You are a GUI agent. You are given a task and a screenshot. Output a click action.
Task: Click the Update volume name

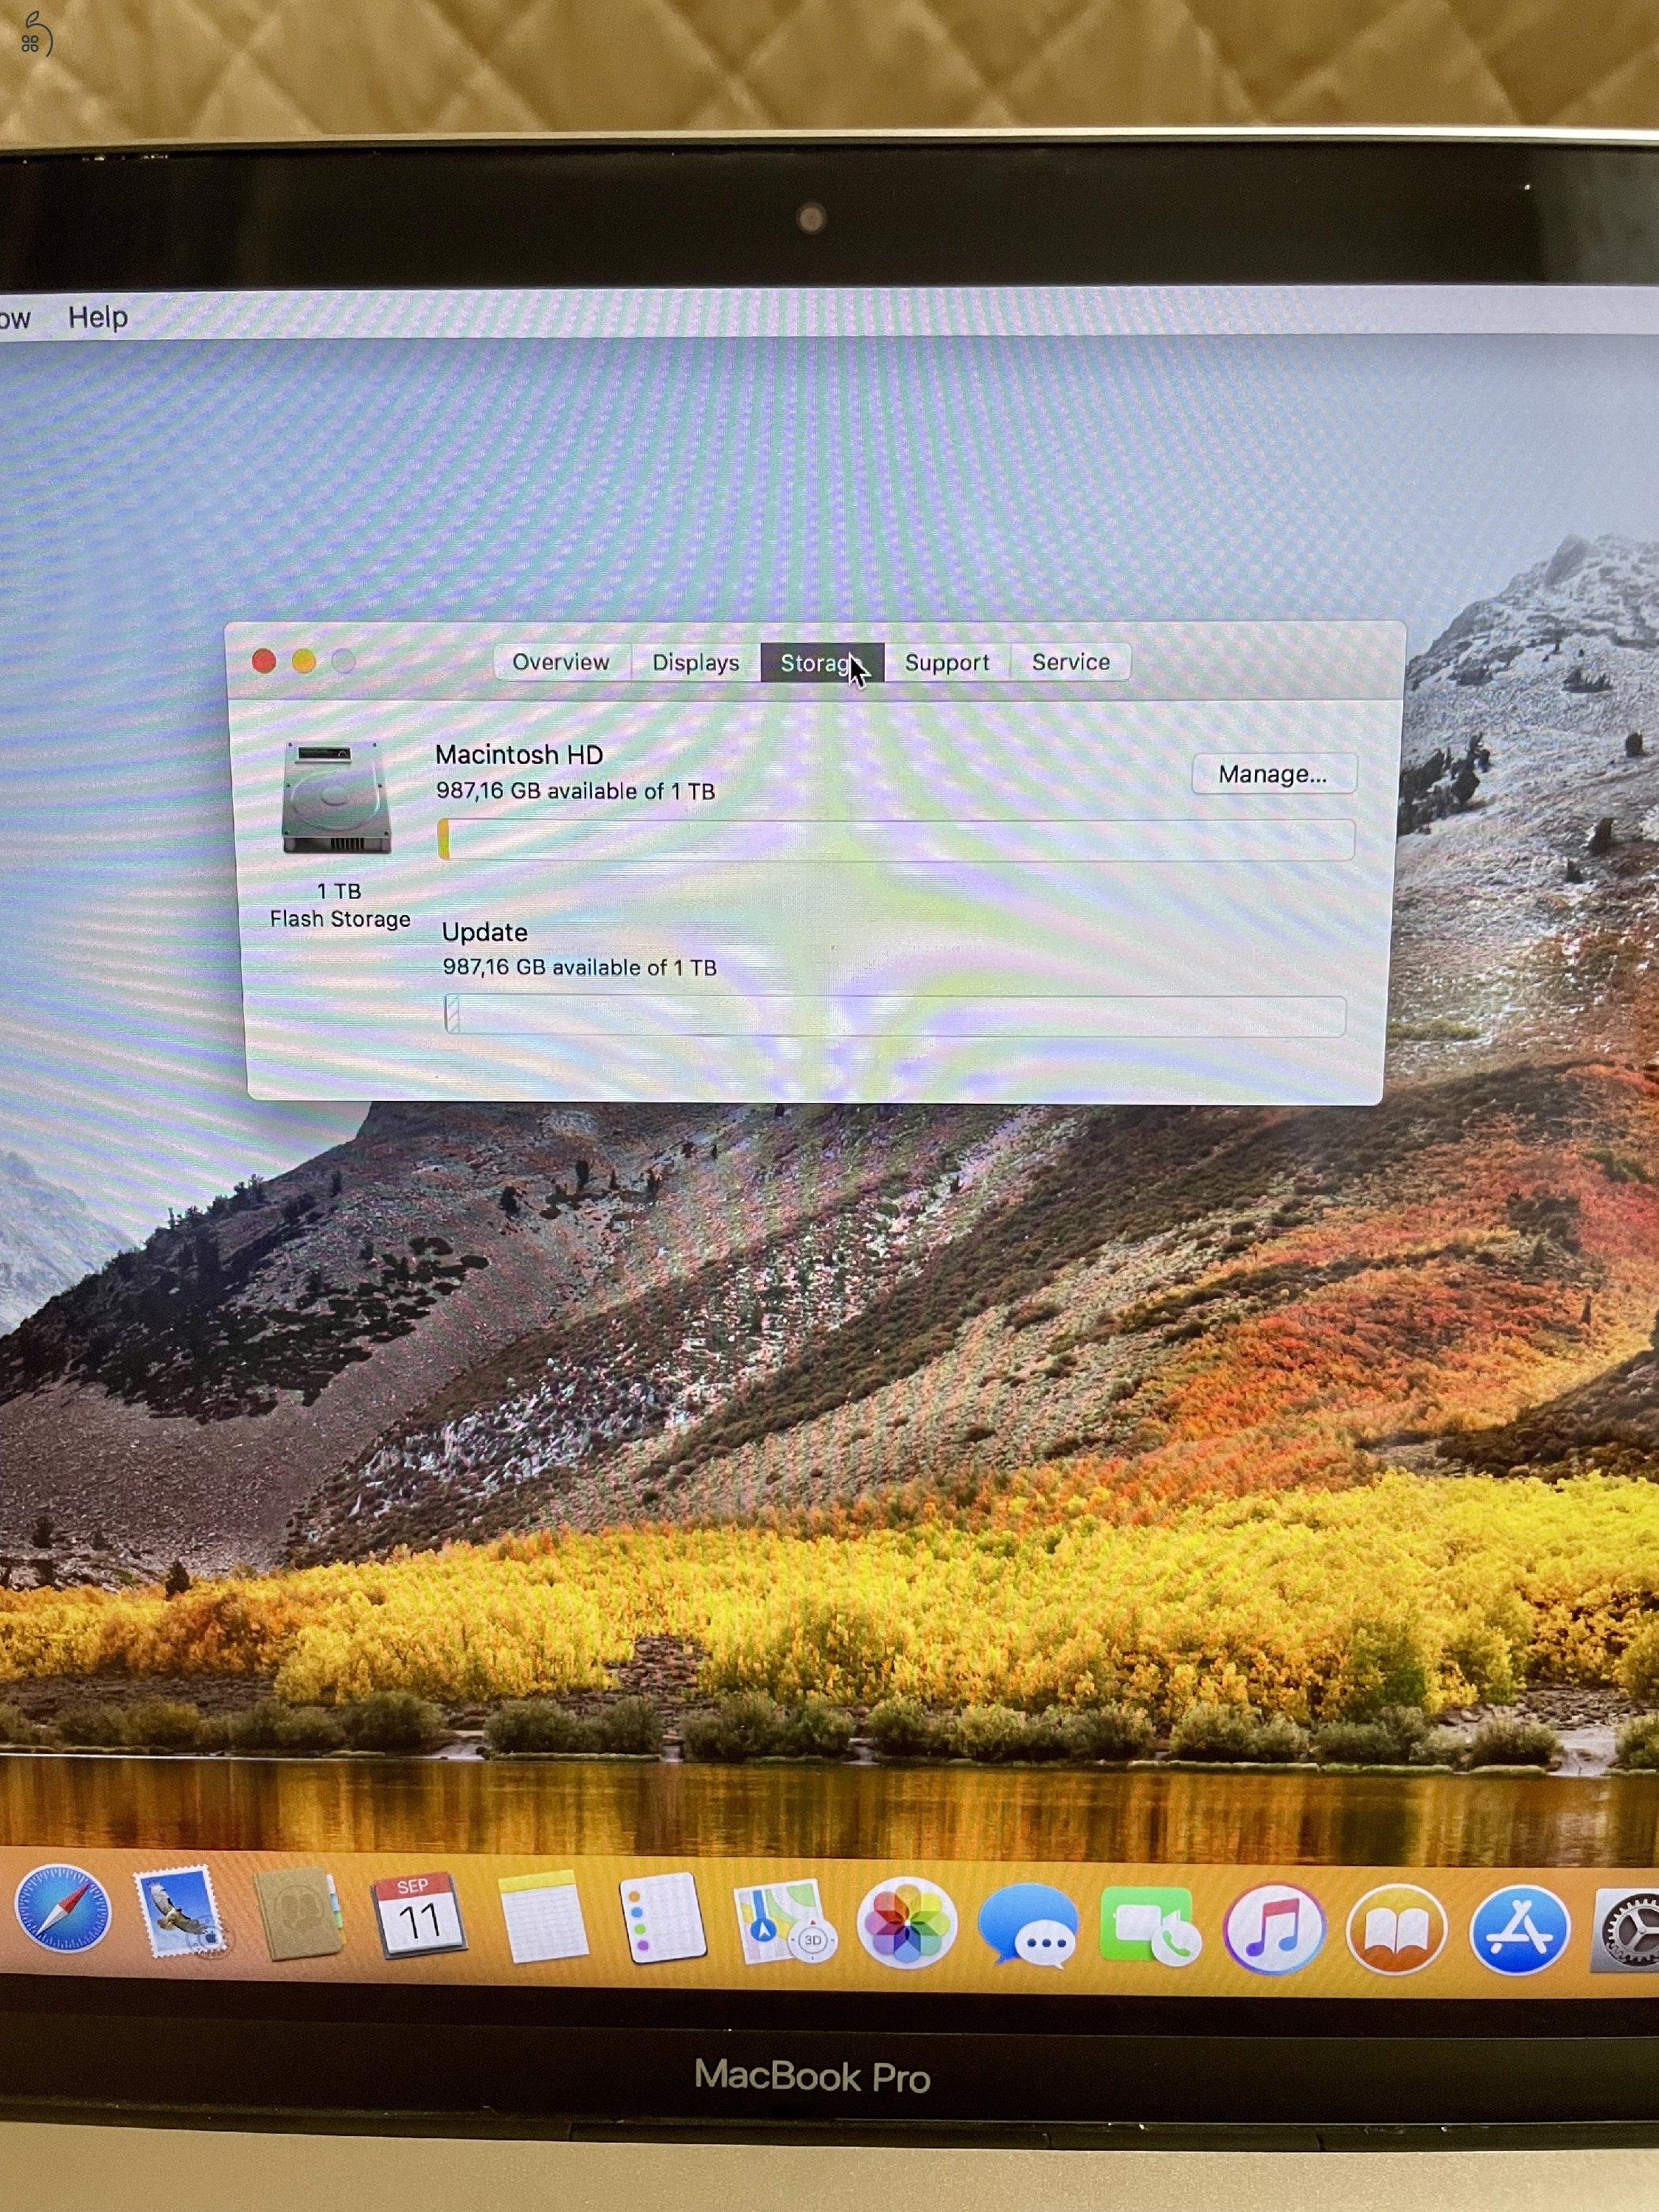pos(485,932)
